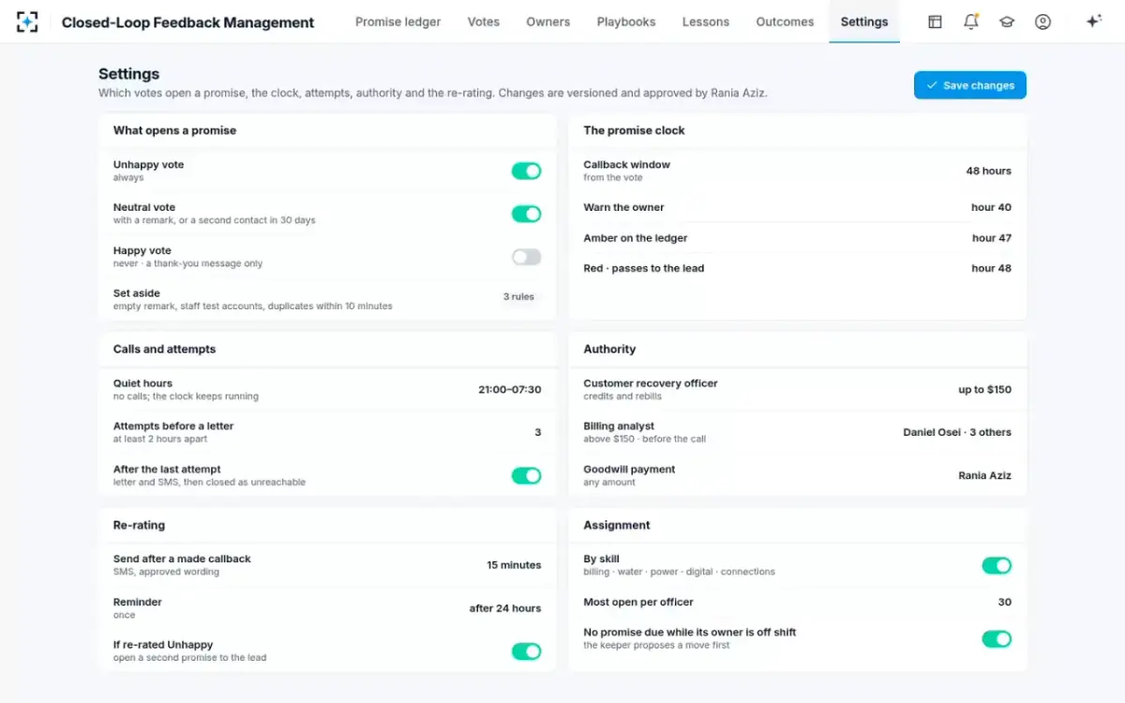Toggle By skill assignment switch

(997, 565)
